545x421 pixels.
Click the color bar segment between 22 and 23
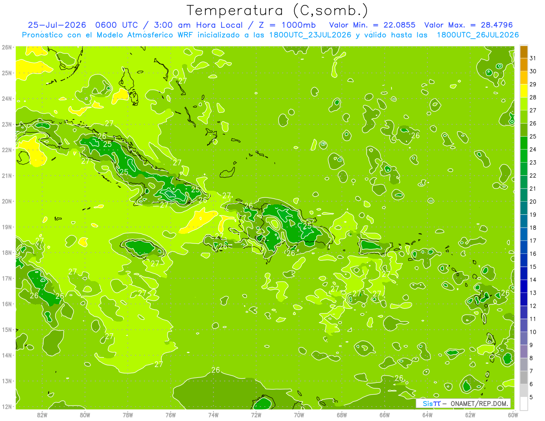524,169
